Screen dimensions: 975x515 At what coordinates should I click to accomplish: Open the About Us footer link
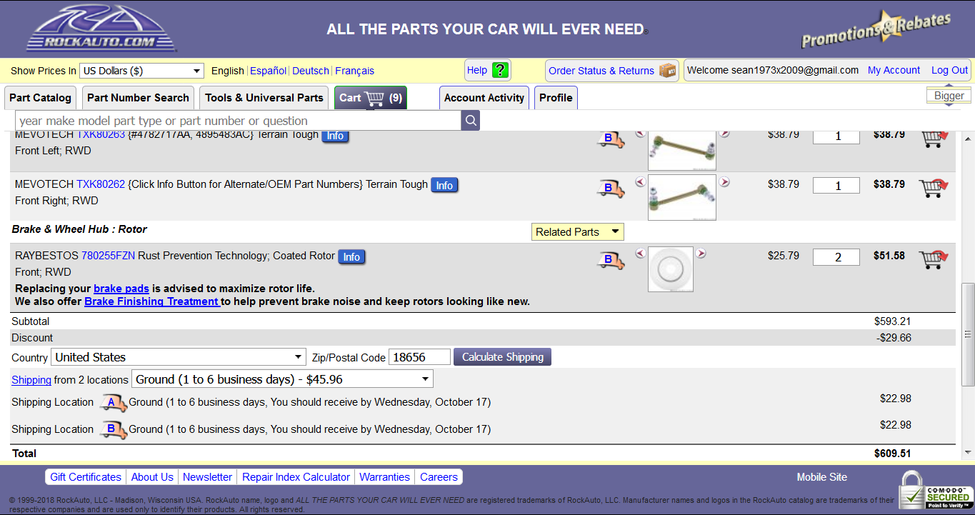(152, 477)
